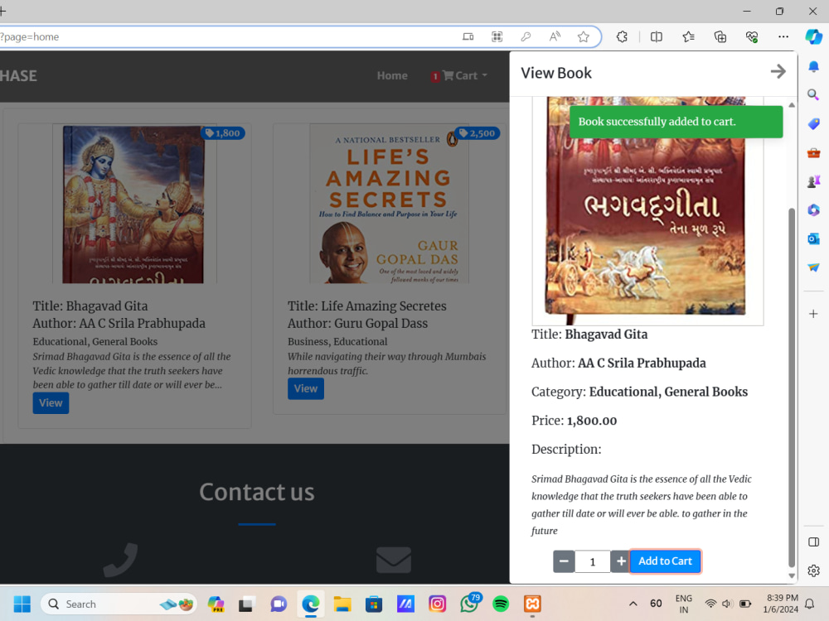Image resolution: width=829 pixels, height=621 pixels.
Task: Open browser Collections
Action: [720, 37]
